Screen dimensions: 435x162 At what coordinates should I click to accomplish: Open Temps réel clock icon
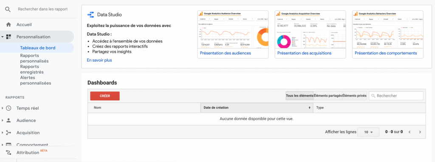pyautogui.click(x=8, y=108)
